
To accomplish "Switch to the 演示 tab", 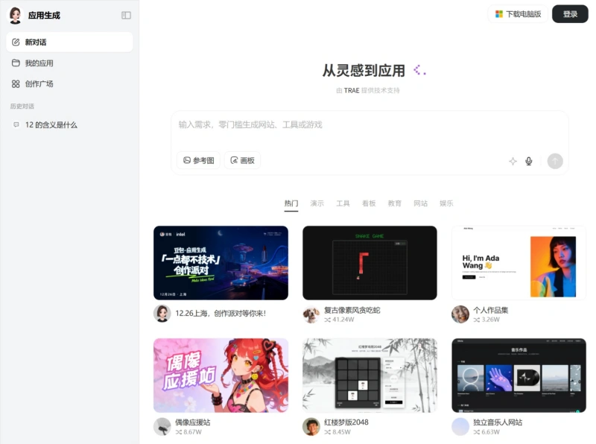I will (x=317, y=203).
